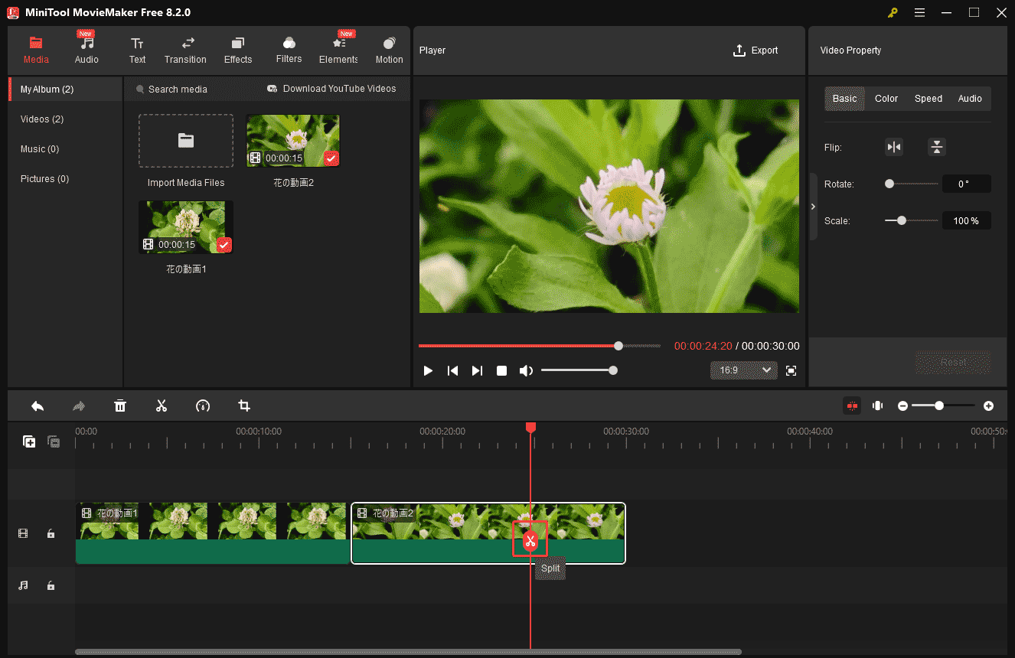
Task: Zoom out the timeline
Action: click(902, 406)
